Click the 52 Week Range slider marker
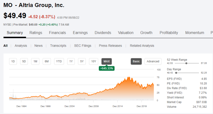Screen dimensions: 213x114 point(186,63)
